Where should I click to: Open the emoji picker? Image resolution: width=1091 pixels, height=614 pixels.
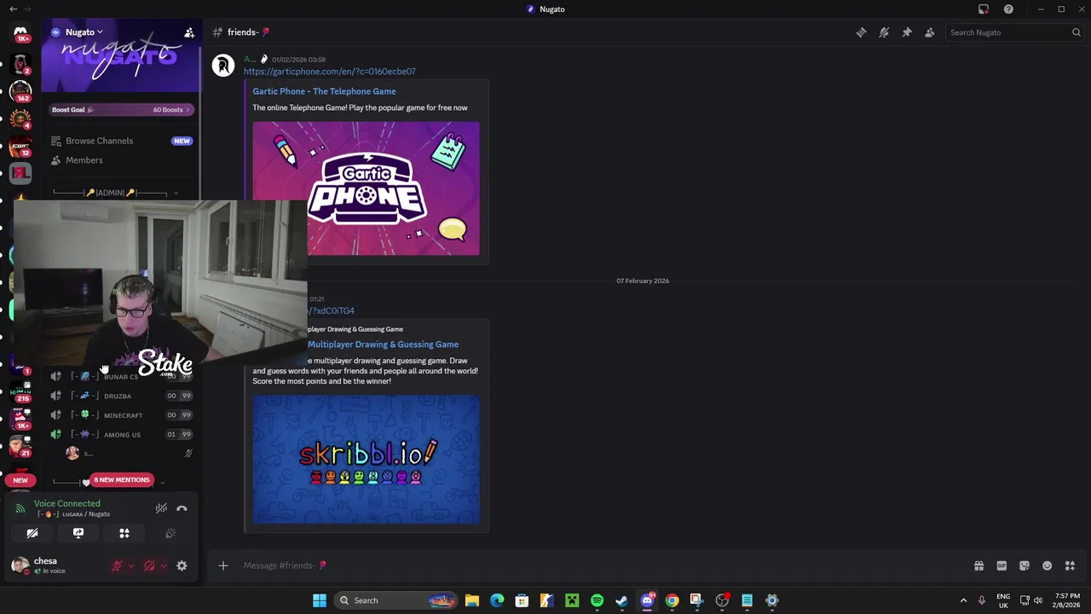pos(1048,565)
